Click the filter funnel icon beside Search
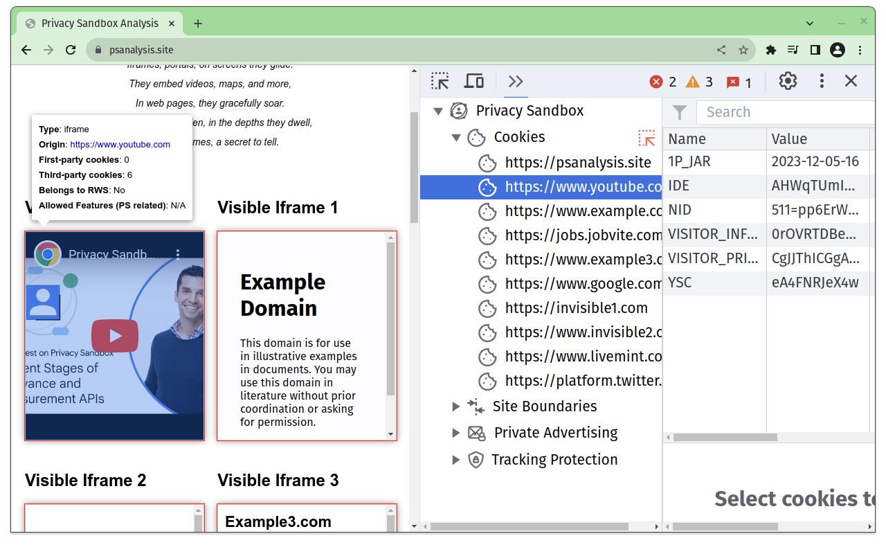The height and width of the screenshot is (554, 886). (679, 111)
